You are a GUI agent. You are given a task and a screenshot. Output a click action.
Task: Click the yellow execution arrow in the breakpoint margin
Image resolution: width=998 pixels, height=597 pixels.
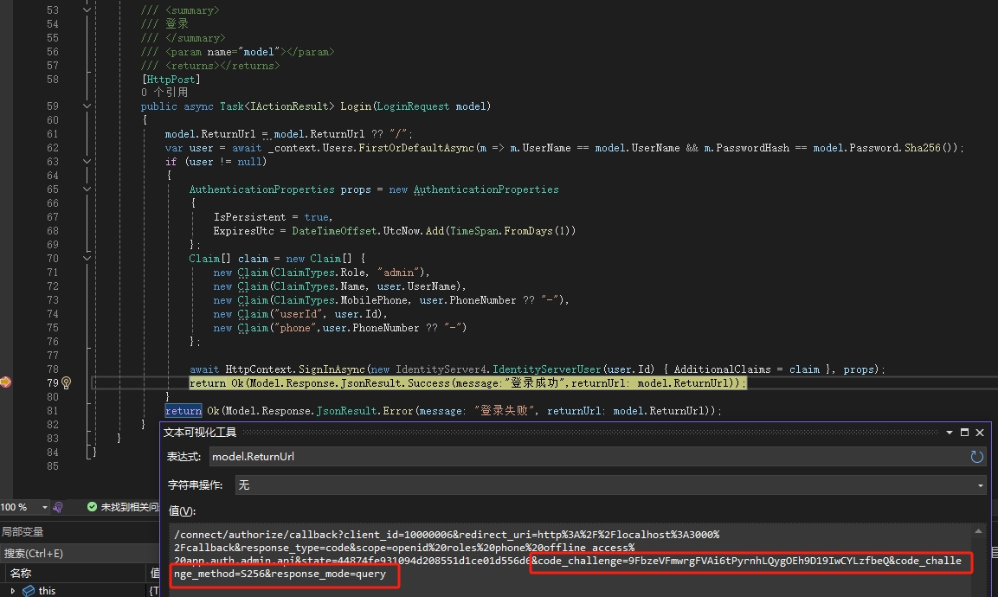point(7,382)
